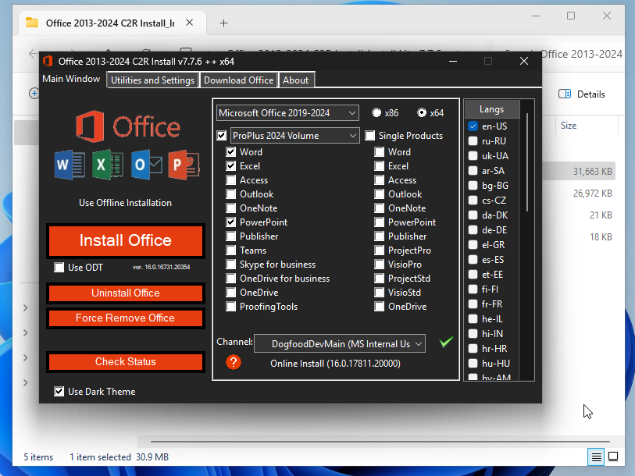Open the Details pane in File Explorer
Viewport: 635px width, 476px height.
coord(582,94)
